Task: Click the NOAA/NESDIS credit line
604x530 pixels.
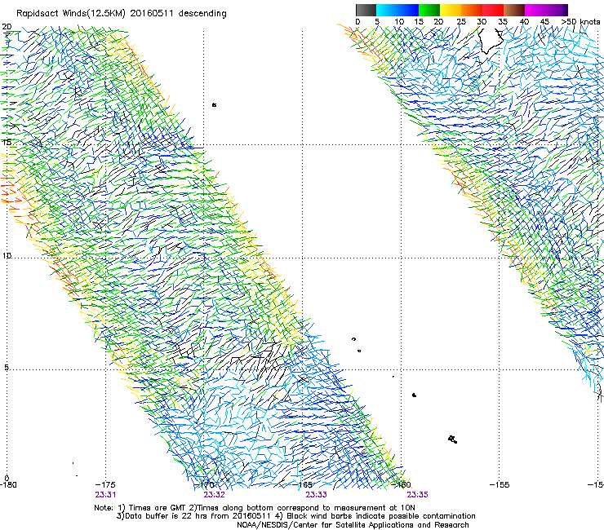Action: pos(353,525)
